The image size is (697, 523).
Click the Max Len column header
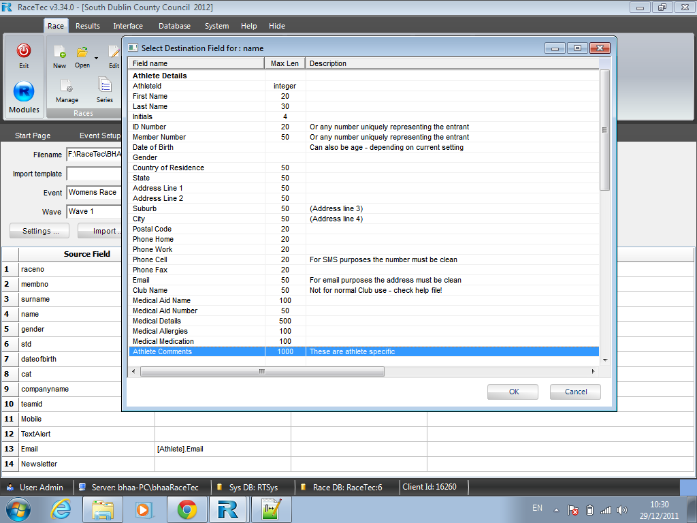coord(285,63)
